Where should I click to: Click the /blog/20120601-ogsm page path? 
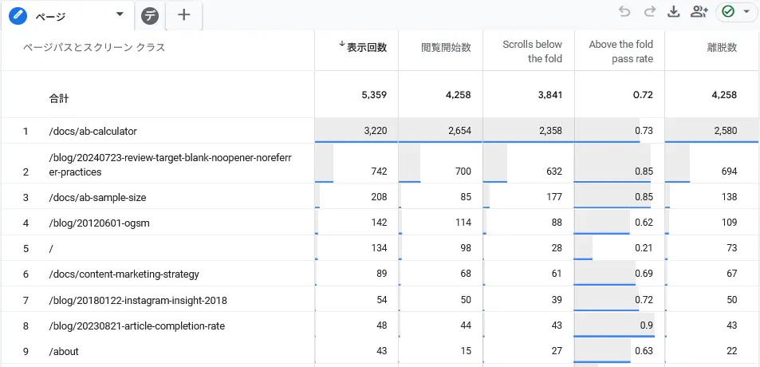click(99, 223)
